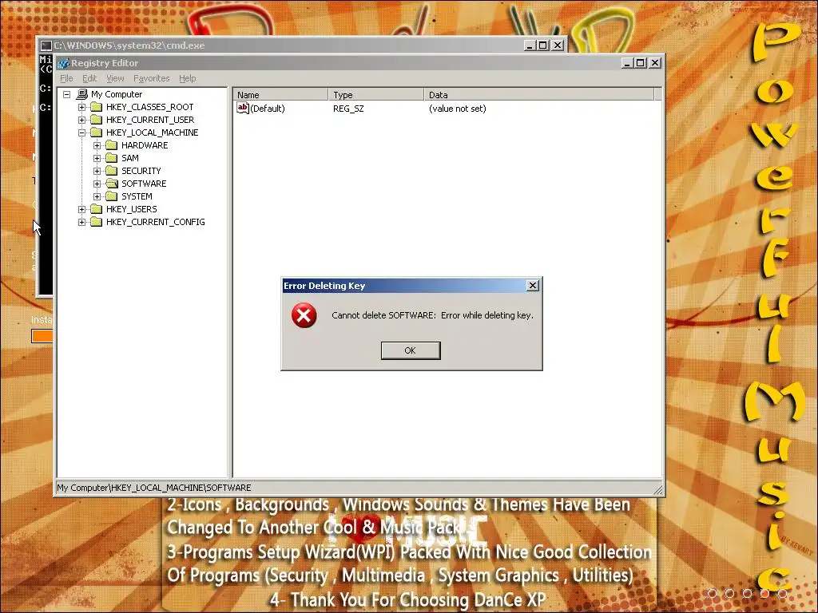Select the SAM key label

[130, 158]
